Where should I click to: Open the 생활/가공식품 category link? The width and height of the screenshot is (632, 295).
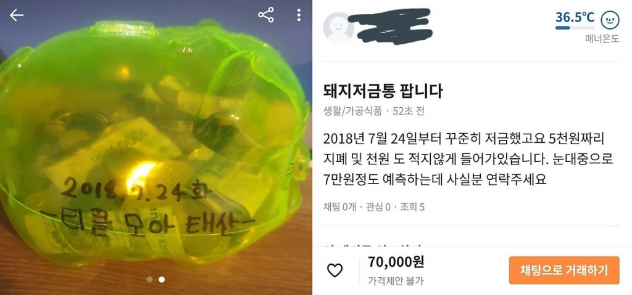(x=352, y=111)
